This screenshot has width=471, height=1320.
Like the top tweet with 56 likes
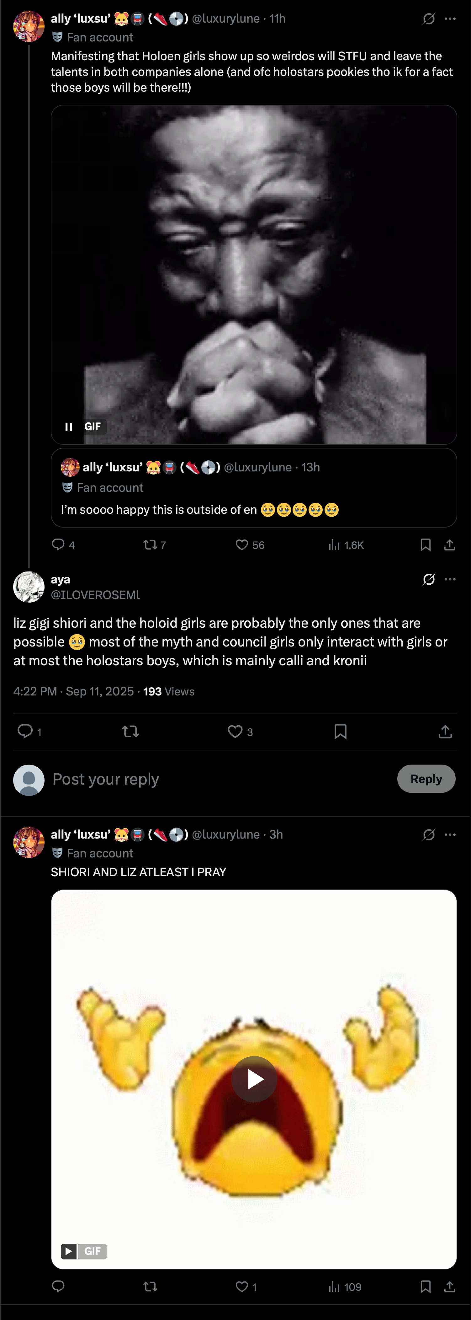click(242, 545)
